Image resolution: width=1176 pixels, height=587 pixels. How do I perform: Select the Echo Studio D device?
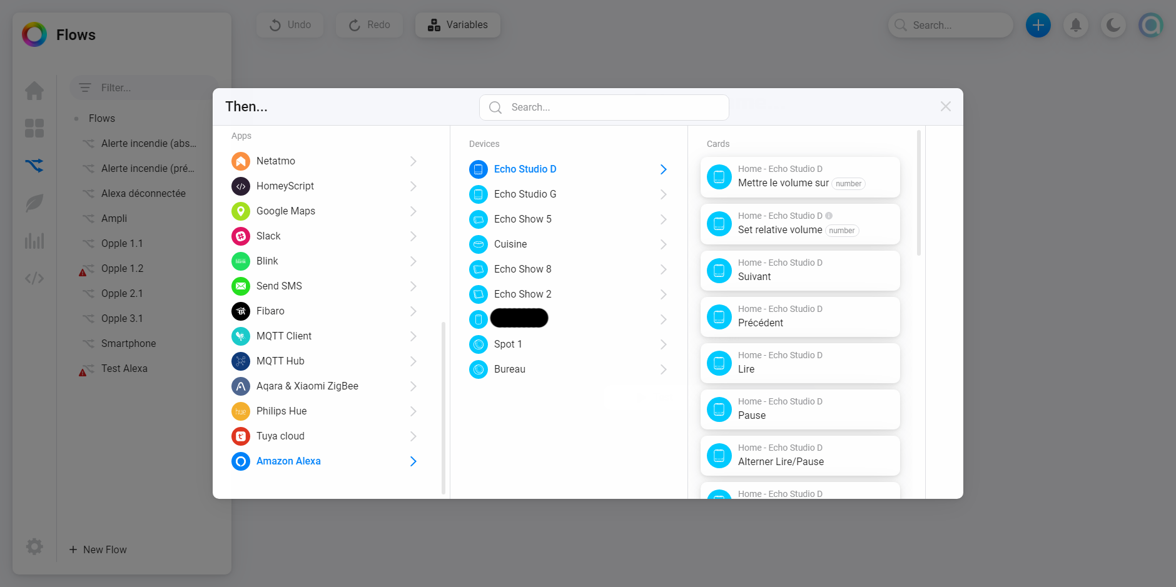point(569,169)
